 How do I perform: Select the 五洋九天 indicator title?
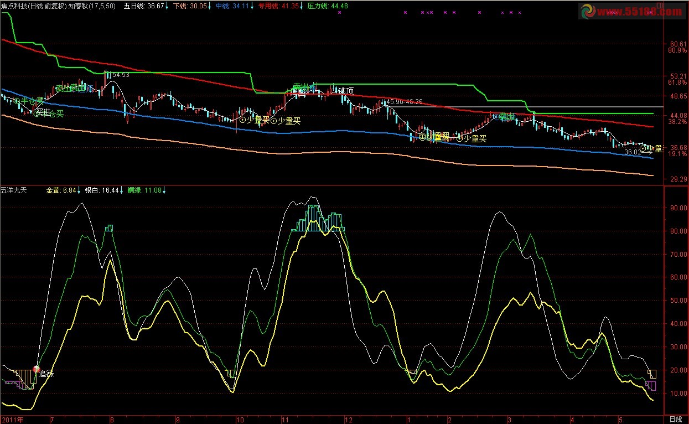[x=13, y=190]
